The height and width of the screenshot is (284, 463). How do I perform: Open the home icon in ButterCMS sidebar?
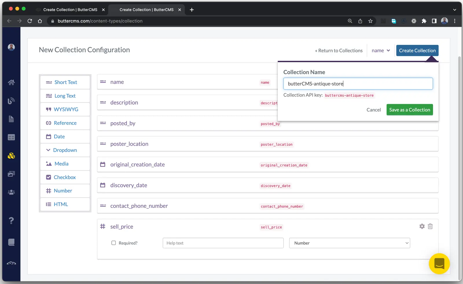pos(11,82)
